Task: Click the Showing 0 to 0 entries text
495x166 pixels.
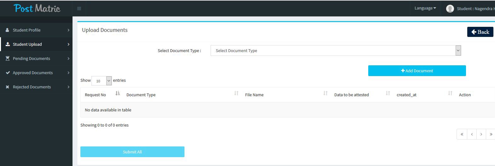Action: (x=104, y=125)
